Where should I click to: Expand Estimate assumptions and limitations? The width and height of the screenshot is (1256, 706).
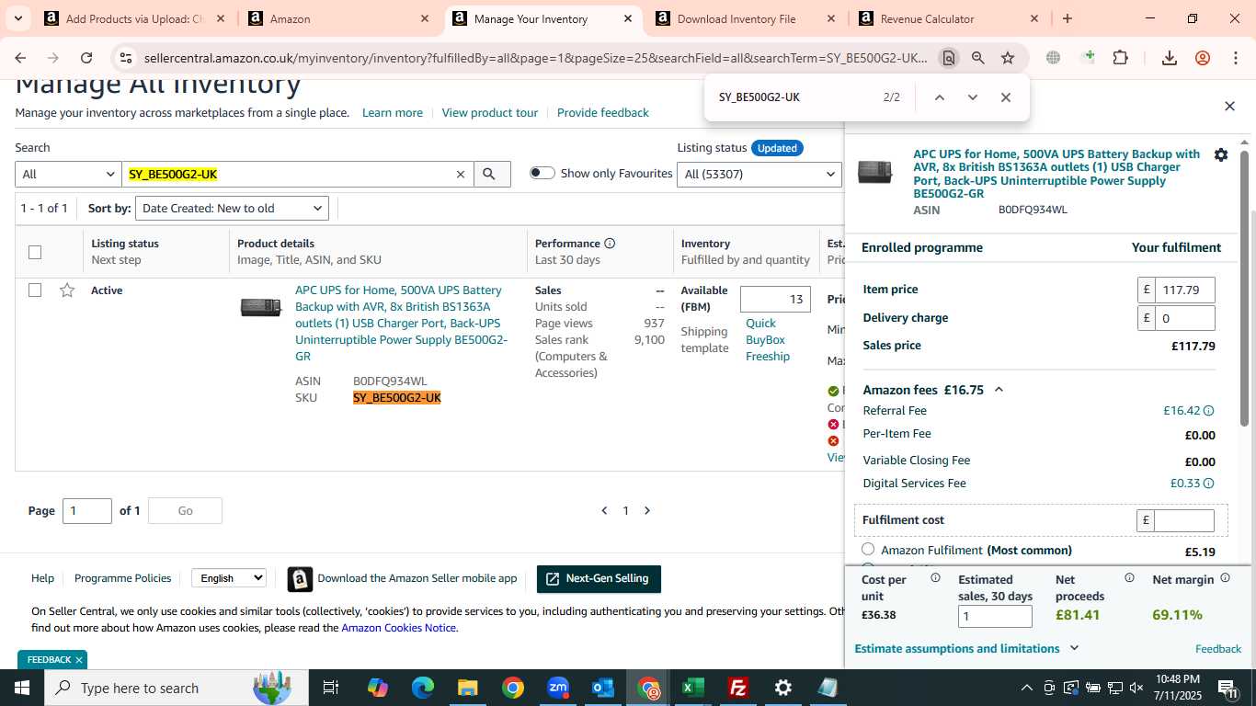(x=966, y=648)
